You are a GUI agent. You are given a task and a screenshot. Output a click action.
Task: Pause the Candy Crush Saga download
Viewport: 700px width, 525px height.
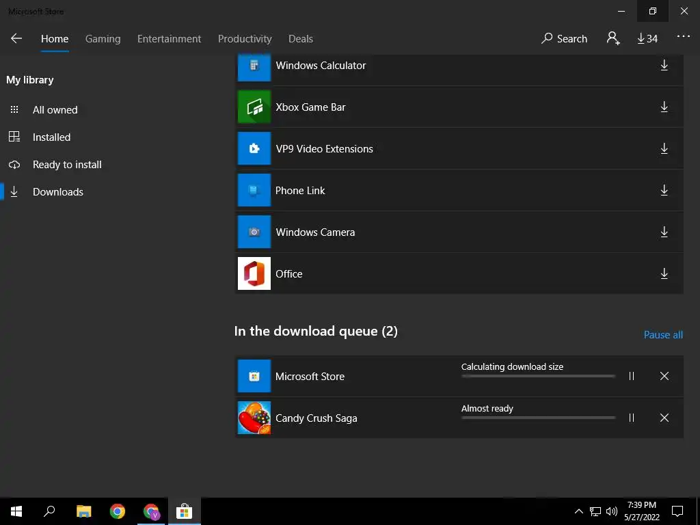631,418
